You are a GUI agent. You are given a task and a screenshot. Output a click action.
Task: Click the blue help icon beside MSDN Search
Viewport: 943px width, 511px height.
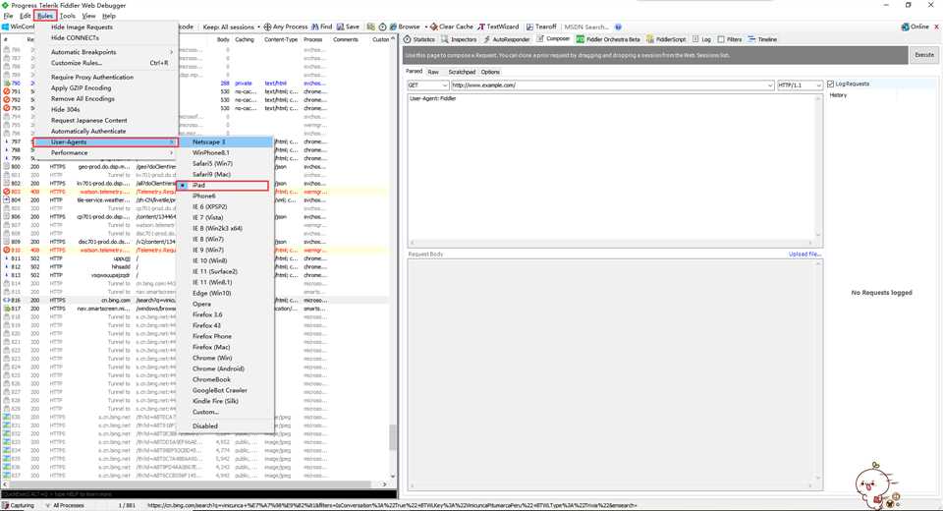point(618,27)
